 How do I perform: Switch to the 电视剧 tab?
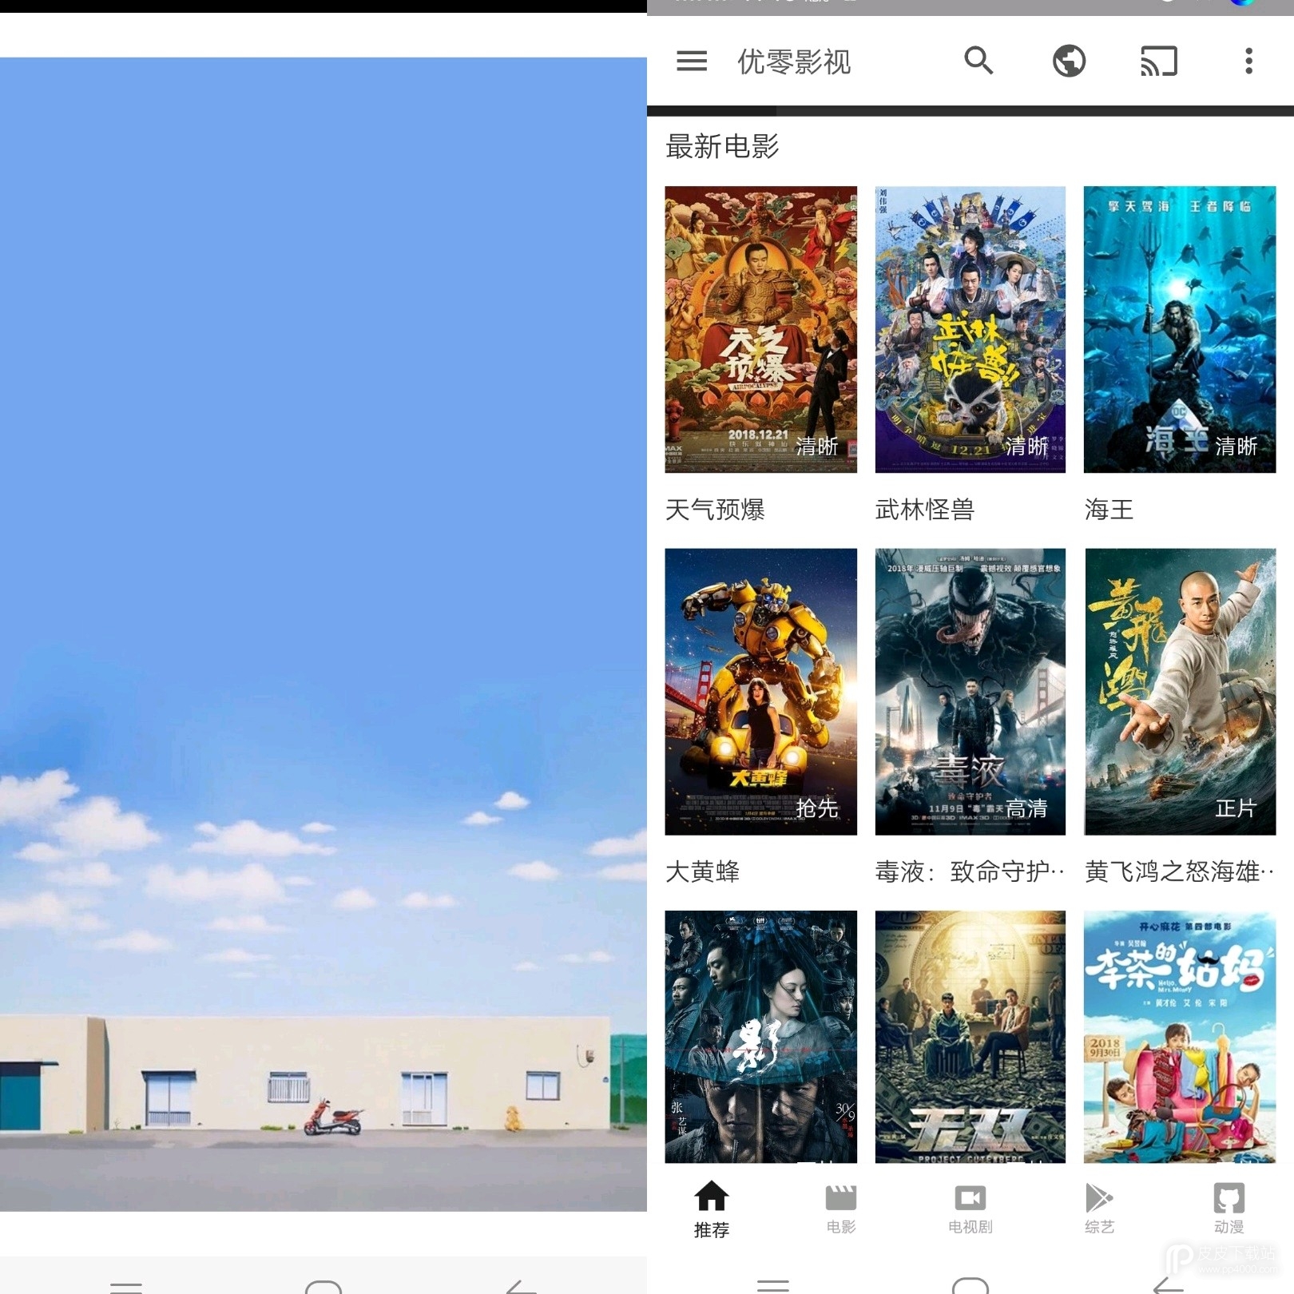[x=970, y=1210]
